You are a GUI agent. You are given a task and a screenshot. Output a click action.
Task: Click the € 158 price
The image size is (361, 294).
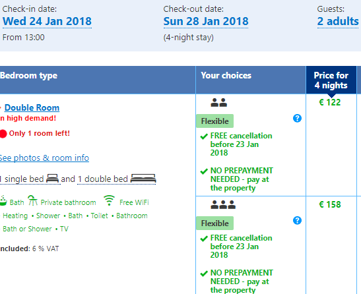pyautogui.click(x=330, y=204)
